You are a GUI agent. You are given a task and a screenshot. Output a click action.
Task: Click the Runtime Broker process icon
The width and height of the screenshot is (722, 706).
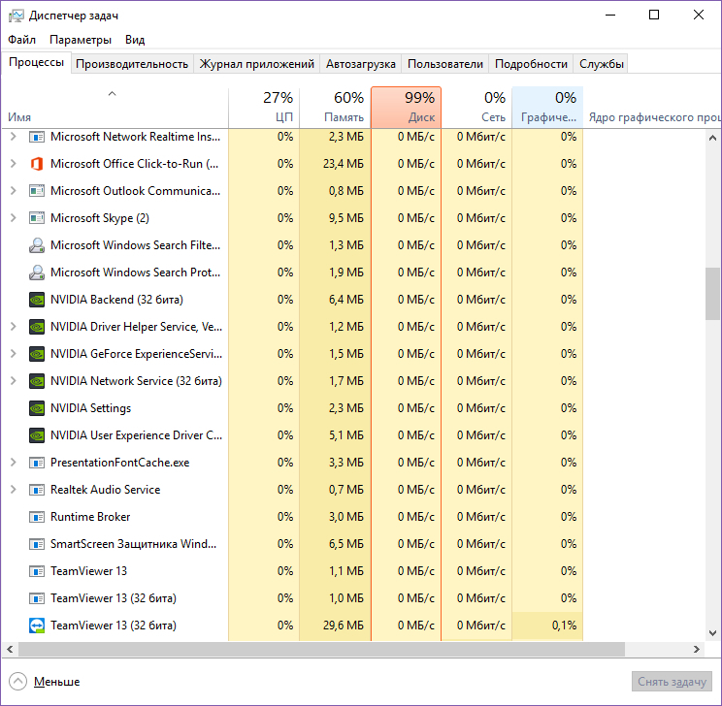pyautogui.click(x=38, y=517)
